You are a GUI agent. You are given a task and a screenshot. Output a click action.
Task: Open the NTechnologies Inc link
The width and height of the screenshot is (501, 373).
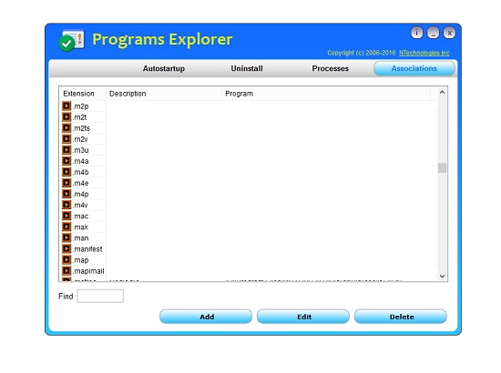pyautogui.click(x=424, y=53)
